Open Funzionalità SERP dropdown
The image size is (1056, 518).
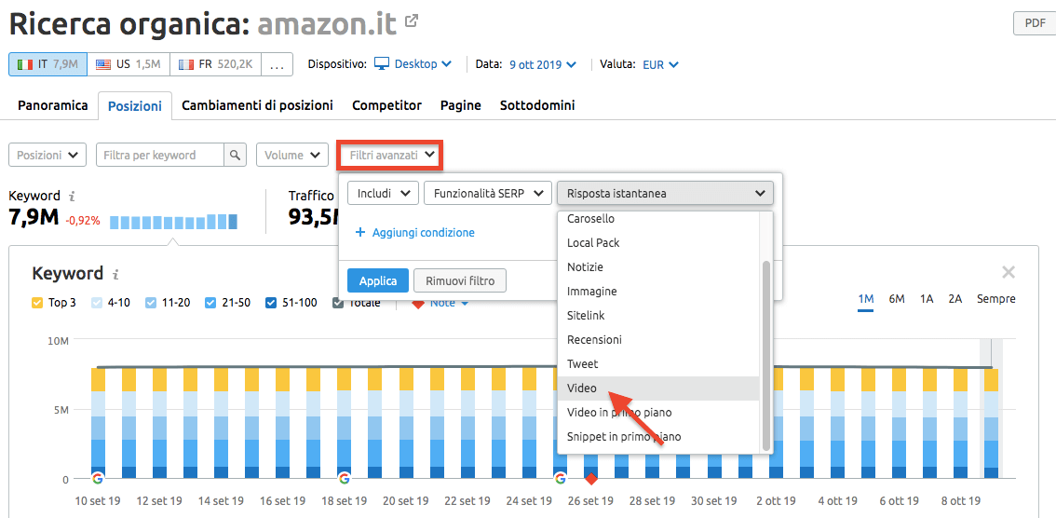(x=488, y=194)
